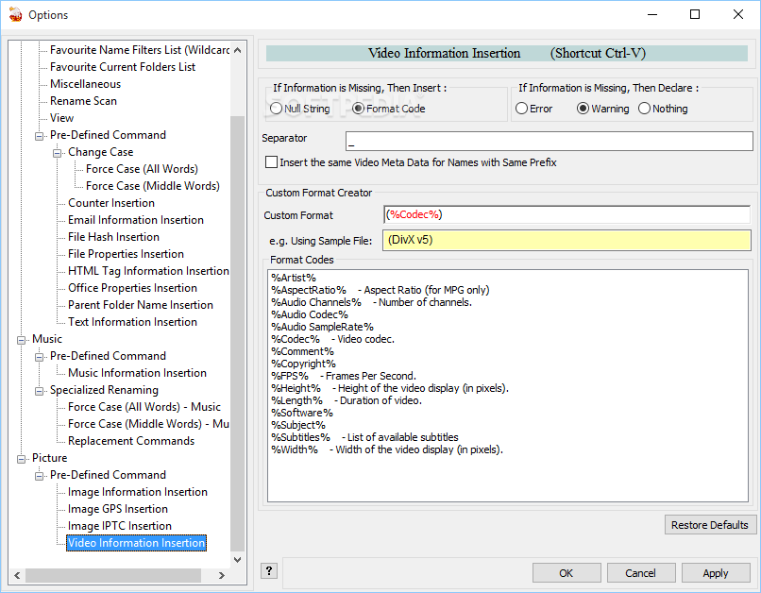Viewport: 761px width, 593px height.
Task: Click tree scrollbar up arrow
Action: [x=237, y=50]
